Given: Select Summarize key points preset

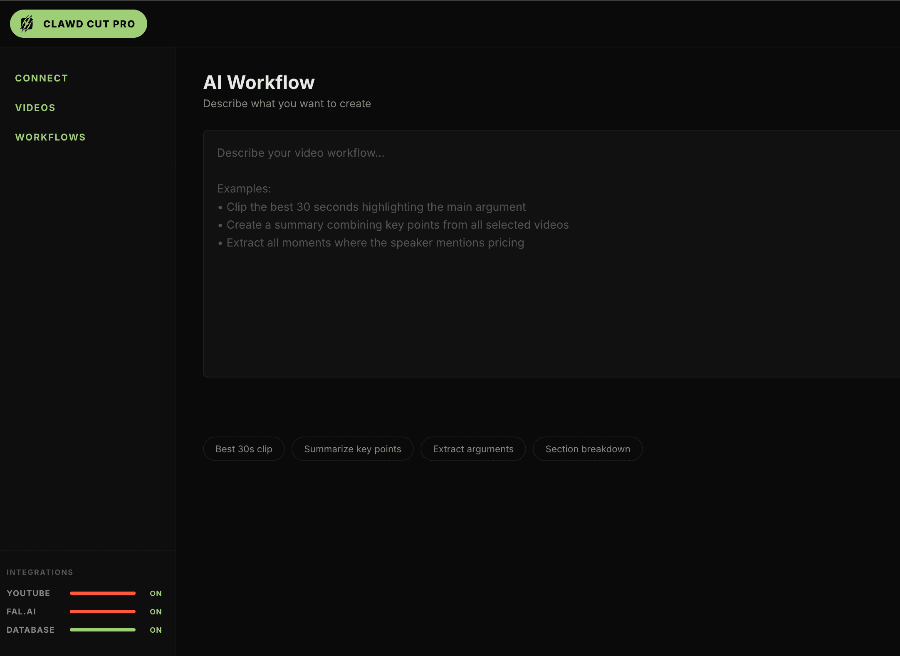Looking at the screenshot, I should (x=353, y=449).
